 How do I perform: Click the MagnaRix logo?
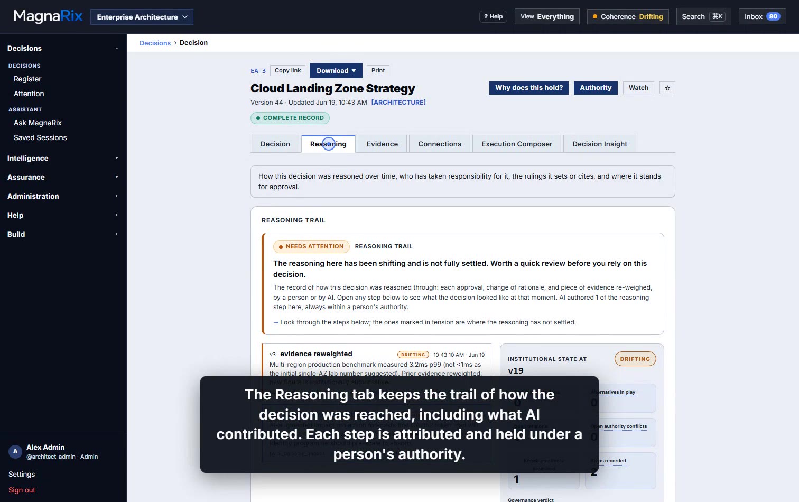click(48, 16)
